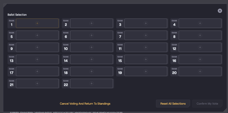Select the Rank 18 ballot slot
Viewport: 228px width, 113px height.
(92, 71)
